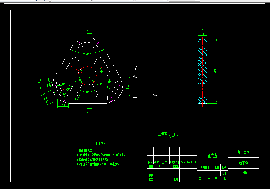This screenshot has height=189, width=270.
Task: Click the 标准化 cell in title block
Action: point(176,166)
